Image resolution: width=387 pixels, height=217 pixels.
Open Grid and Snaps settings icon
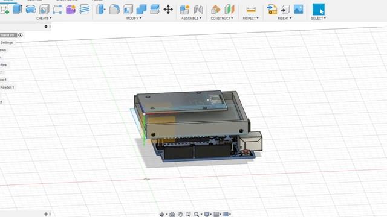point(216,215)
